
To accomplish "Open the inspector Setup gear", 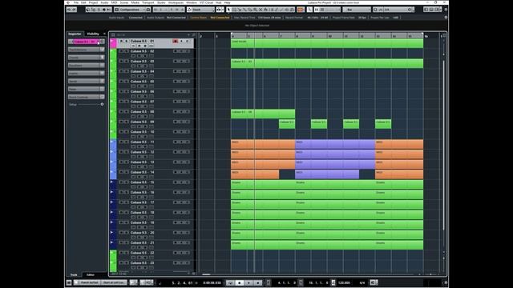I will point(102,105).
